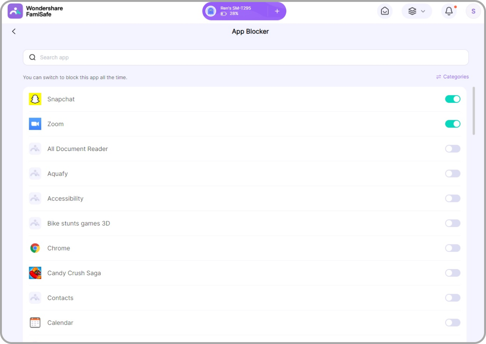This screenshot has height=344, width=486.
Task: Turn on the Candy Crush Saga toggle
Action: pyautogui.click(x=453, y=273)
